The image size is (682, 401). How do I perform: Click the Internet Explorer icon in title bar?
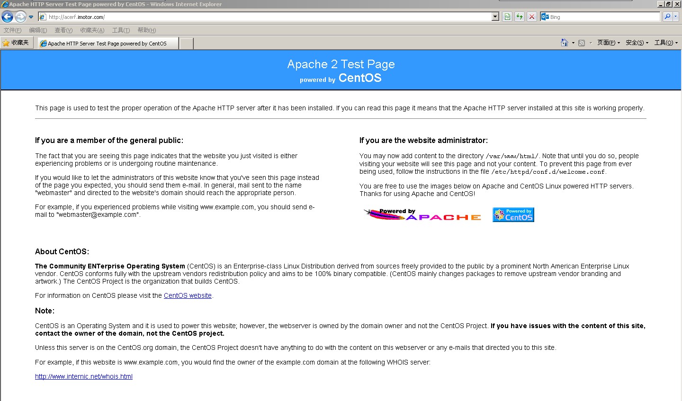coord(5,4)
